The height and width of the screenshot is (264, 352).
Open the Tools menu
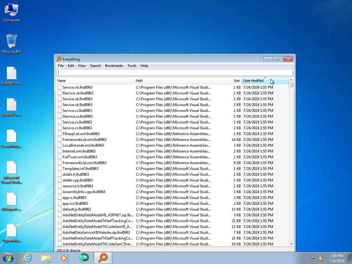point(132,66)
